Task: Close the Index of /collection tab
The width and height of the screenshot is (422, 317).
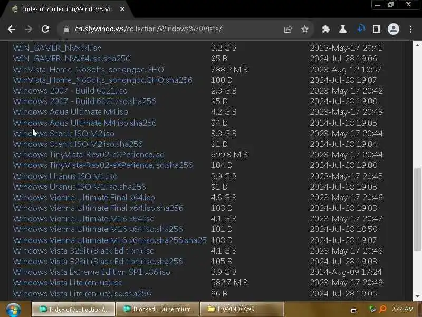Action: (x=122, y=9)
